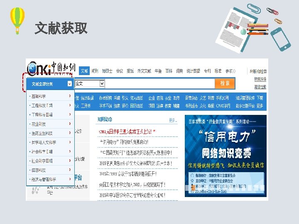299x224 pixels.
Task: Expand the 社会科学Ⅱ辑 category arrow
Action: [70, 161]
